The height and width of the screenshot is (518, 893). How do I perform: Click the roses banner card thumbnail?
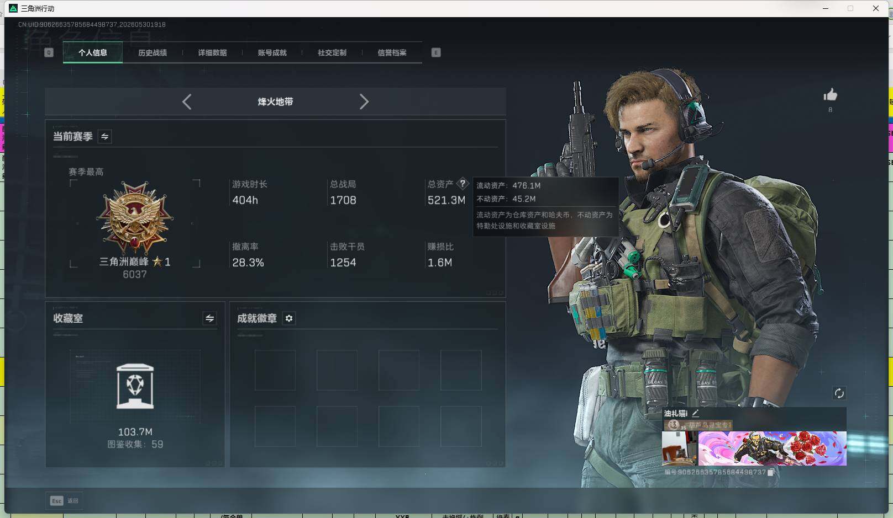coord(773,448)
